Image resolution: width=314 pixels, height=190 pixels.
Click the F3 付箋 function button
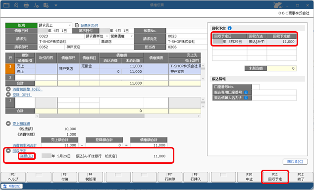click(65, 177)
